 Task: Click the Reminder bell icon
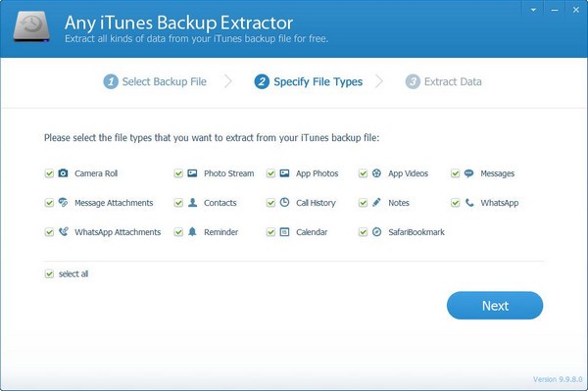point(192,231)
